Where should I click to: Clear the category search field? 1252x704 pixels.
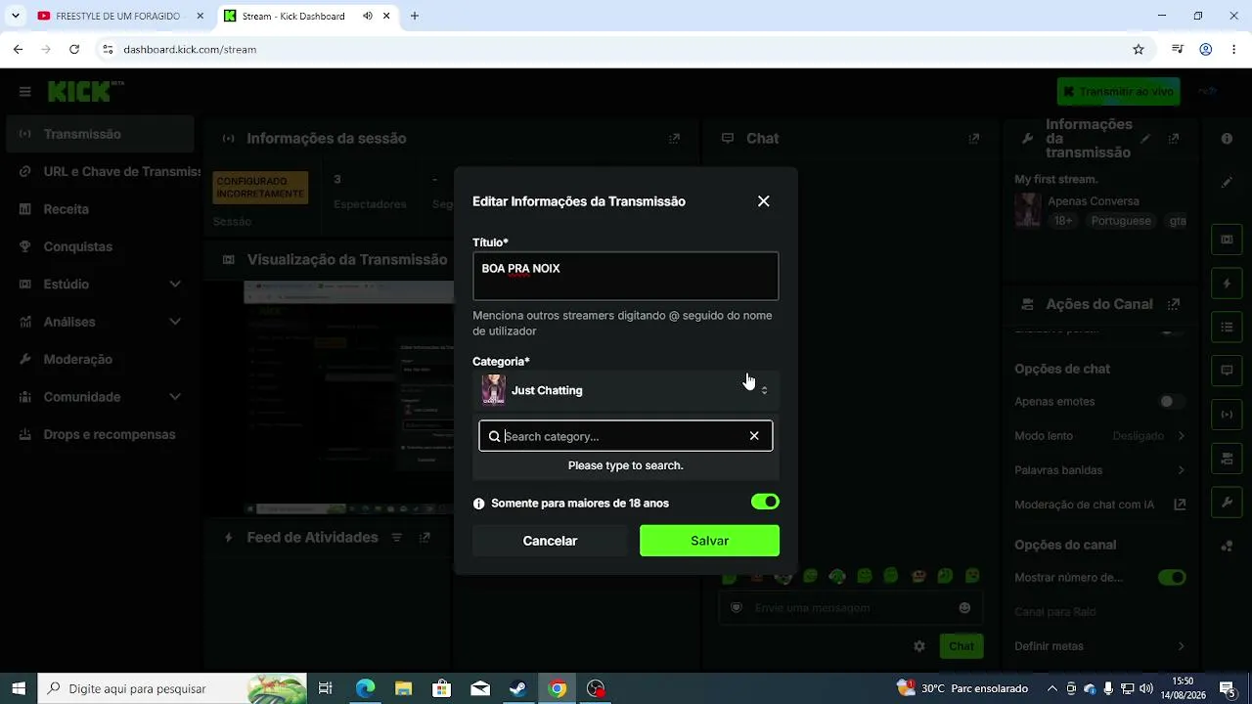click(x=754, y=436)
